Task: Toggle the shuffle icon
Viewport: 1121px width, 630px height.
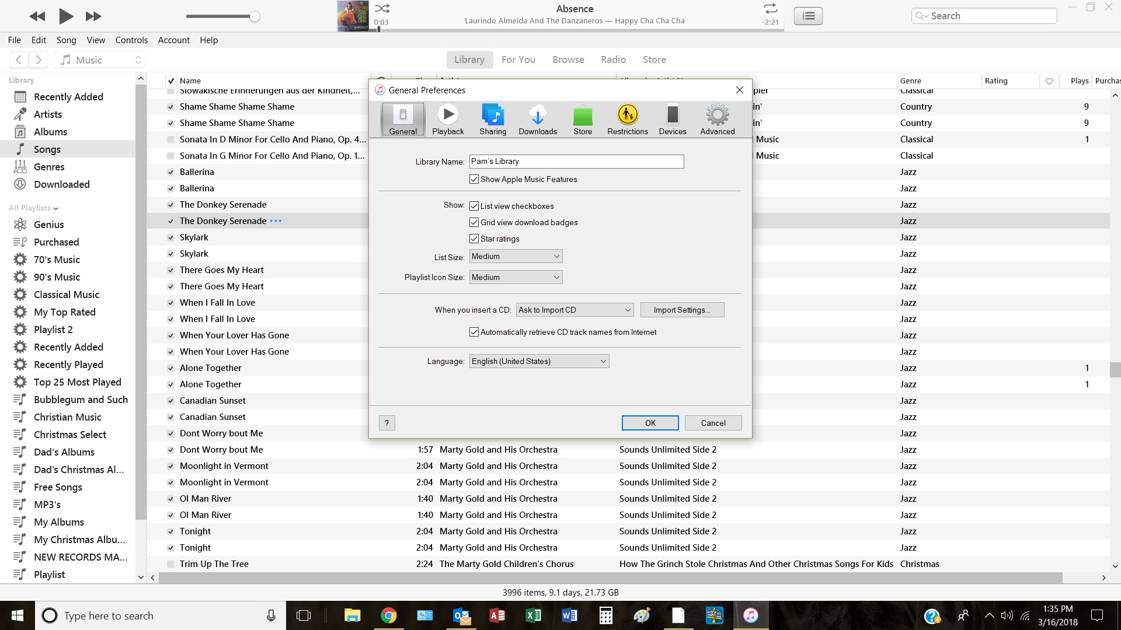Action: [382, 9]
